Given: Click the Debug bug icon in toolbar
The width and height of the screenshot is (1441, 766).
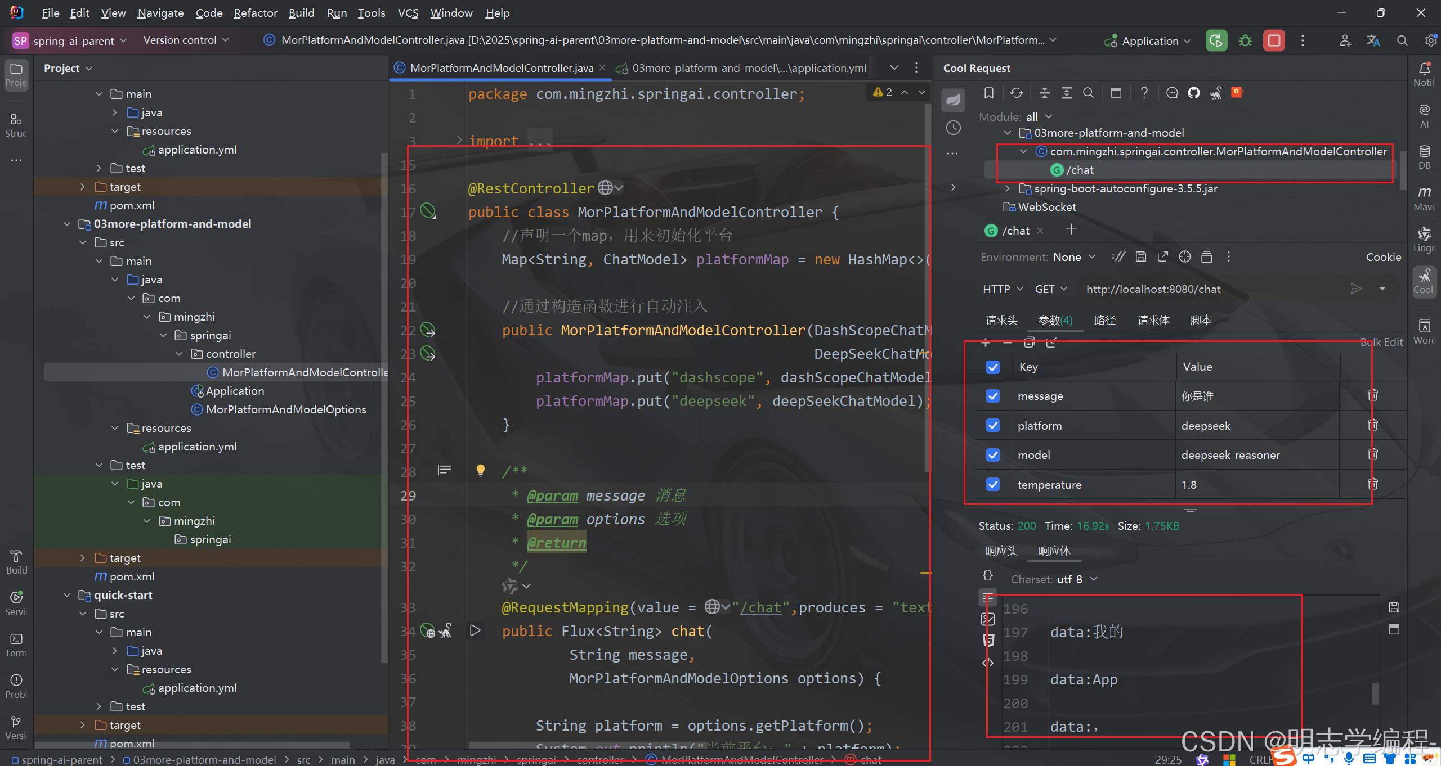Looking at the screenshot, I should click(x=1245, y=40).
